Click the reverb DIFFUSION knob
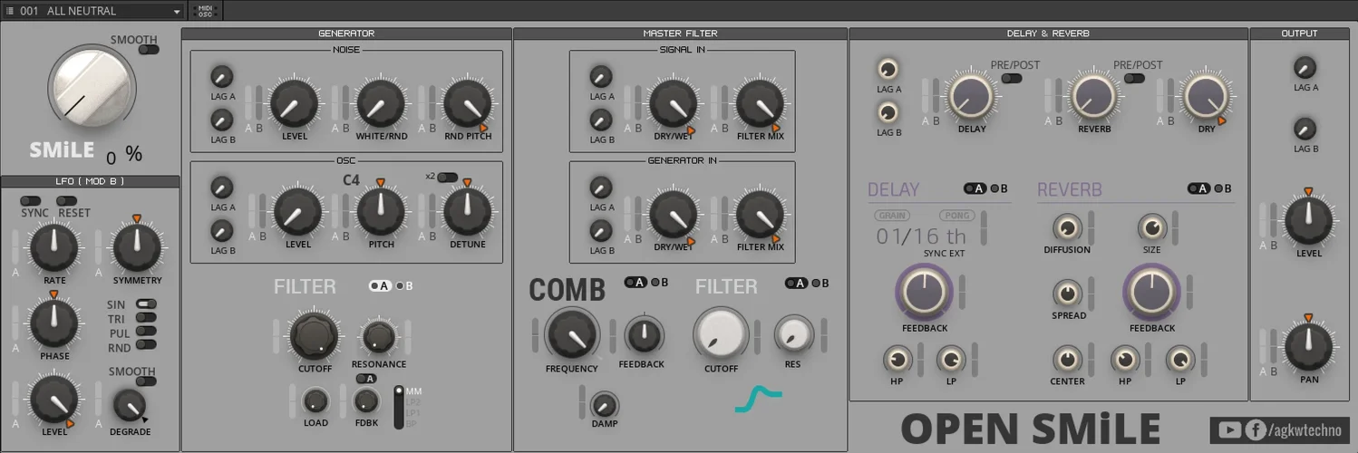The width and height of the screenshot is (1358, 453). [1068, 227]
